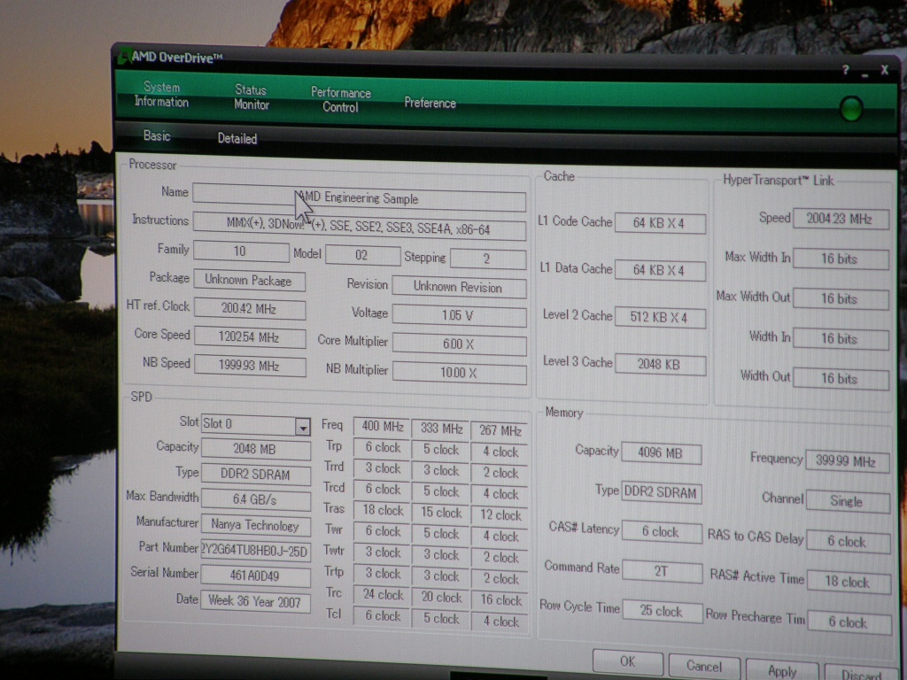This screenshot has width=907, height=680.
Task: Click the Unknown Package field
Action: [x=249, y=281]
